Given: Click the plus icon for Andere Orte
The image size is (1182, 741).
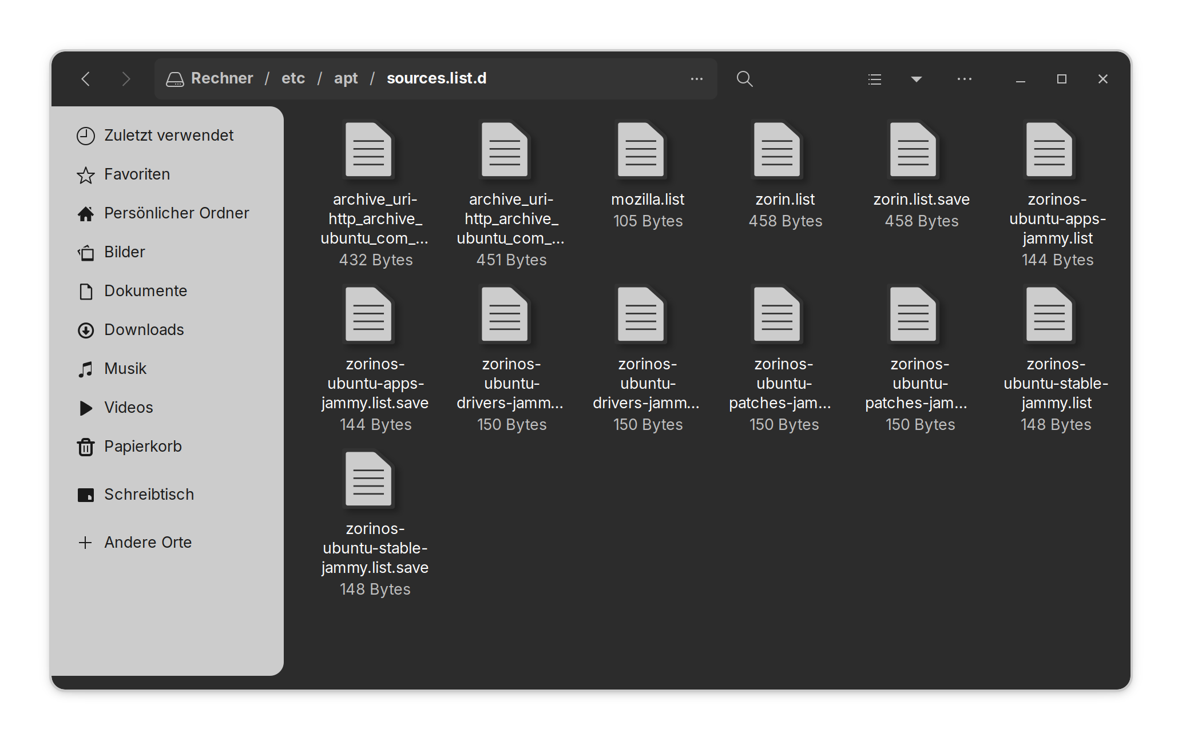Looking at the screenshot, I should coord(85,543).
